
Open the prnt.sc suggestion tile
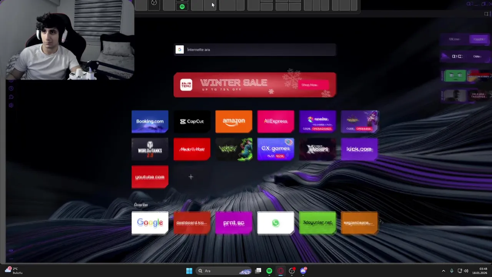click(234, 223)
